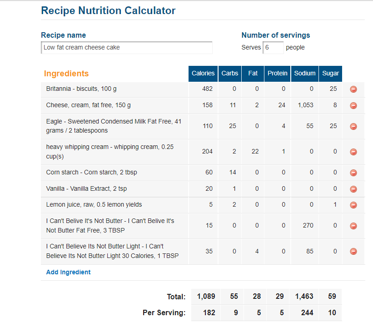Remove the Vanilla Extract ingredient
The height and width of the screenshot is (327, 373).
pyautogui.click(x=353, y=189)
